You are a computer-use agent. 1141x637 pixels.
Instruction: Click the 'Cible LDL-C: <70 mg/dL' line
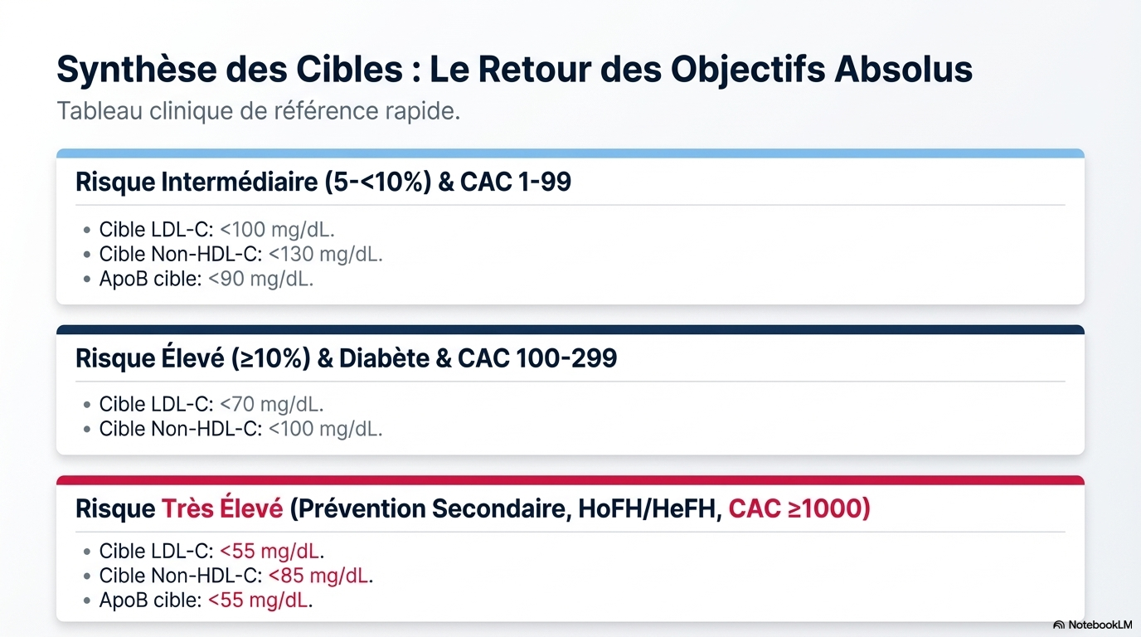pos(211,405)
